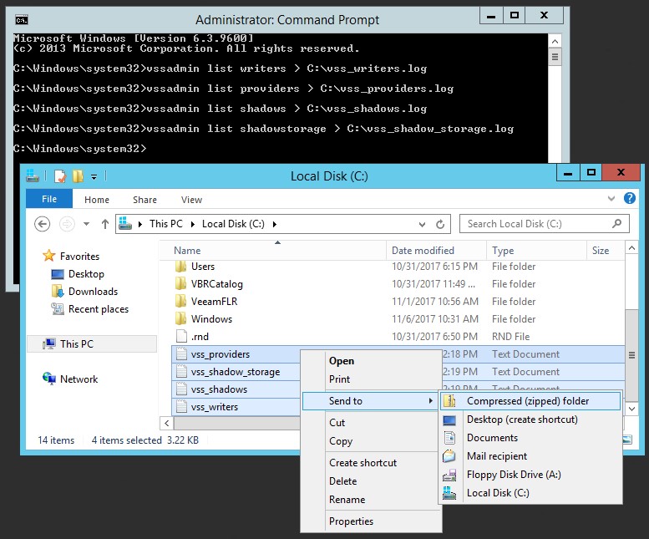The image size is (649, 539).
Task: Select the VeeamFLR folder icon
Action: [181, 302]
